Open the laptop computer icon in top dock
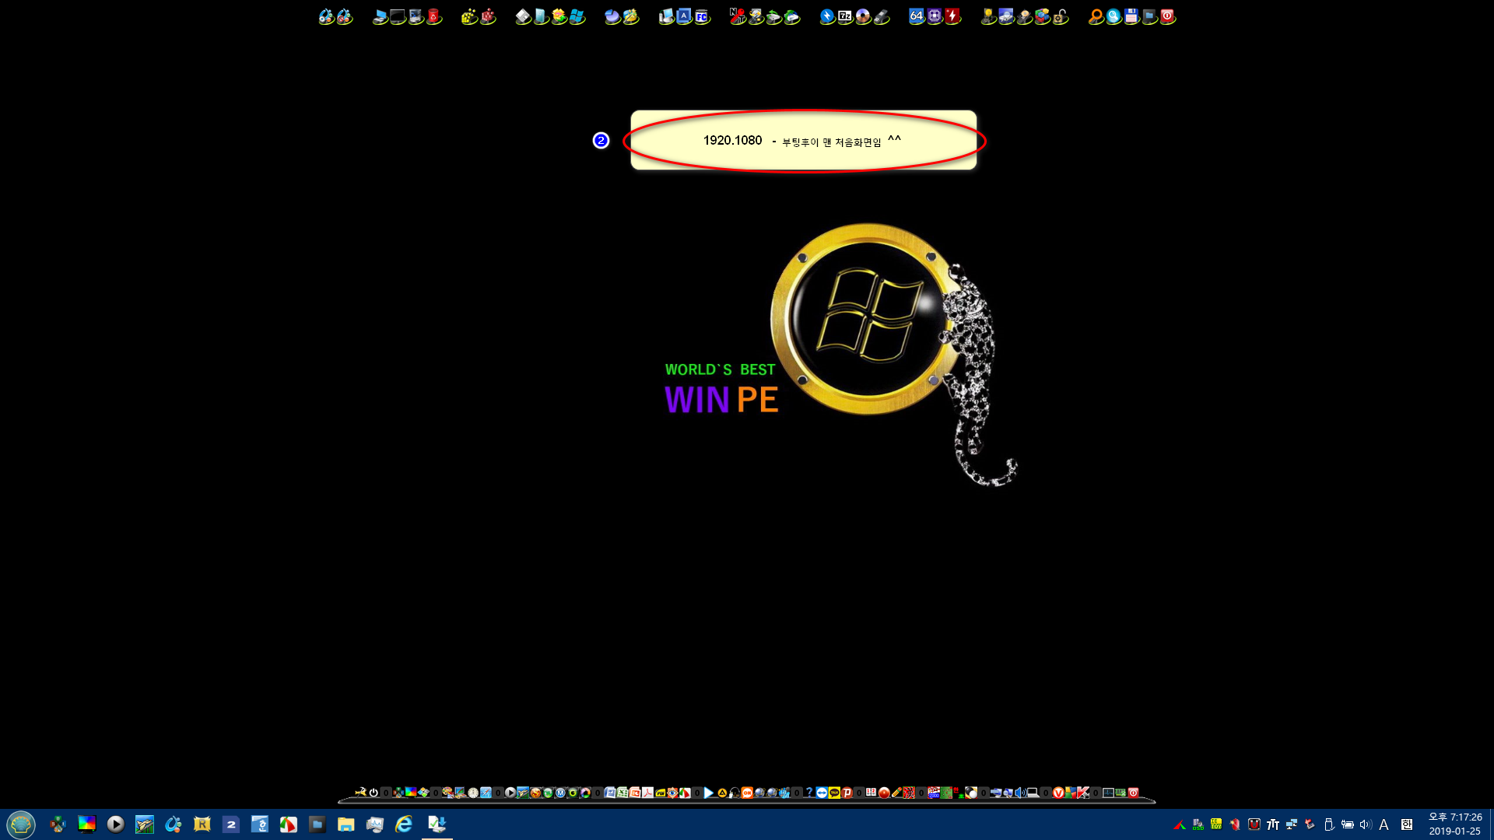The height and width of the screenshot is (840, 1494). point(380,16)
